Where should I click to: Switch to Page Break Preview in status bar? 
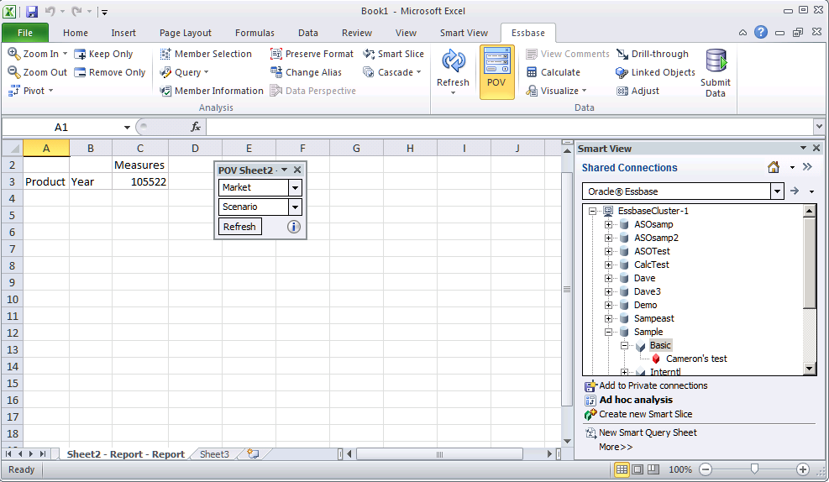tap(653, 469)
